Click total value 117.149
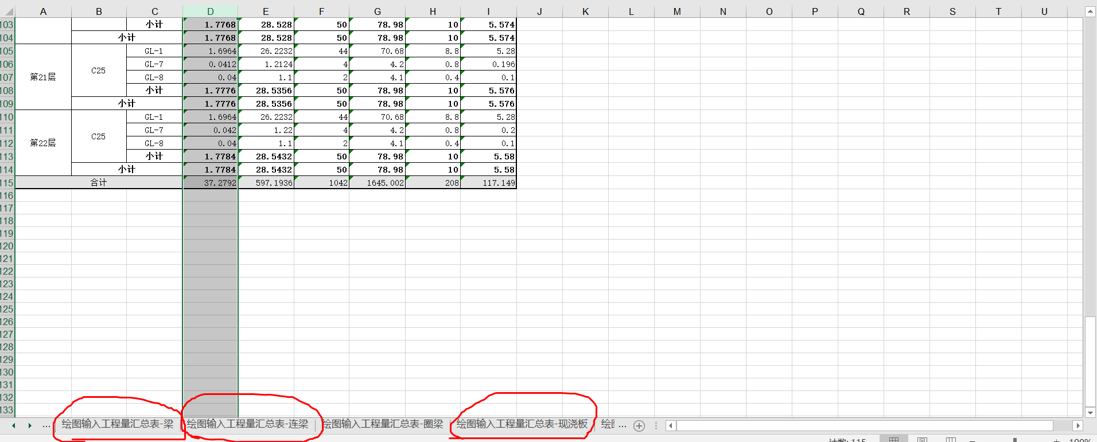Image resolution: width=1097 pixels, height=442 pixels. coord(488,183)
